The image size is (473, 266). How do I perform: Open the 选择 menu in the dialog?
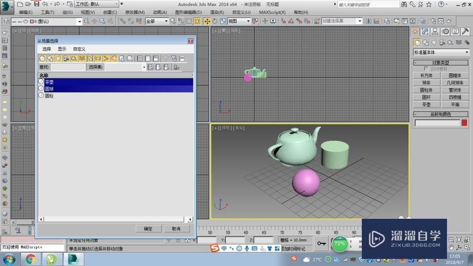click(x=47, y=49)
